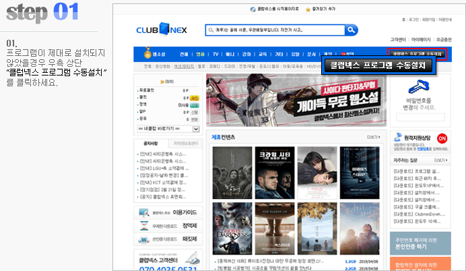Click the 클럽넥스를 시작페이지로 globe icon

coord(253,9)
